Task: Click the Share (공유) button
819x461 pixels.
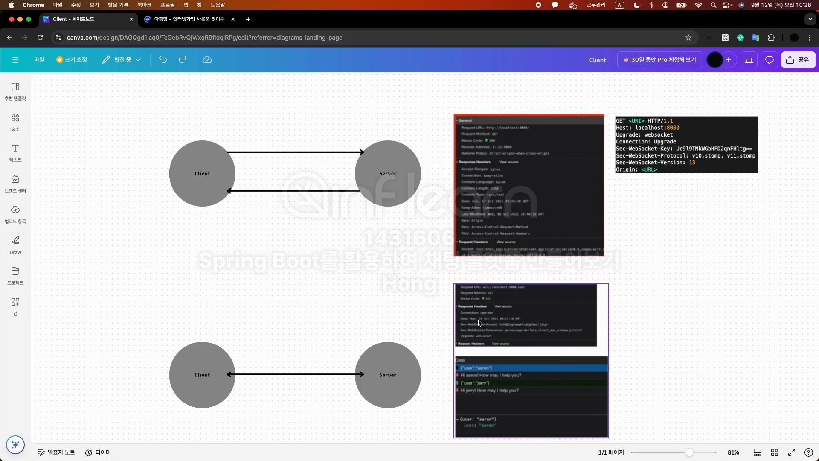Action: [x=798, y=60]
